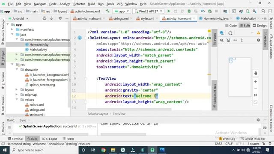274x154 pixels.
Task: Click zoom to fit screen icon
Action: (256, 102)
